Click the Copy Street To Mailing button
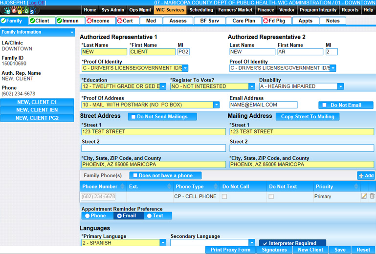The width and height of the screenshot is (376, 254). pyautogui.click(x=308, y=116)
